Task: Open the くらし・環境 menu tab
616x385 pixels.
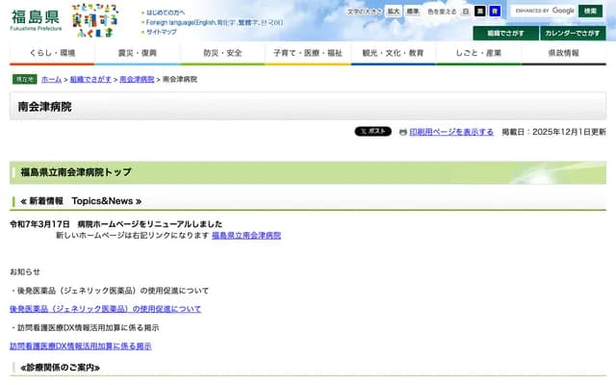Action: click(x=52, y=54)
